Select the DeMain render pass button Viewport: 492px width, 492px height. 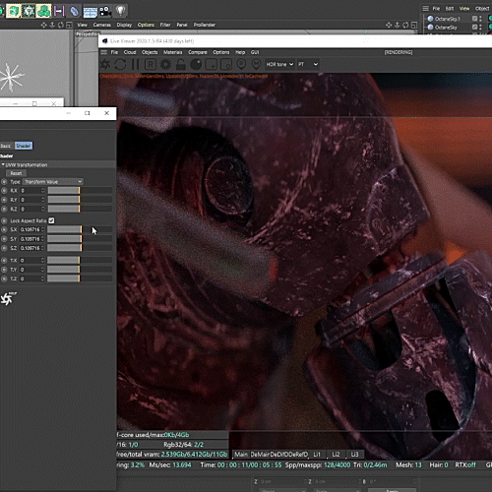pyautogui.click(x=260, y=455)
